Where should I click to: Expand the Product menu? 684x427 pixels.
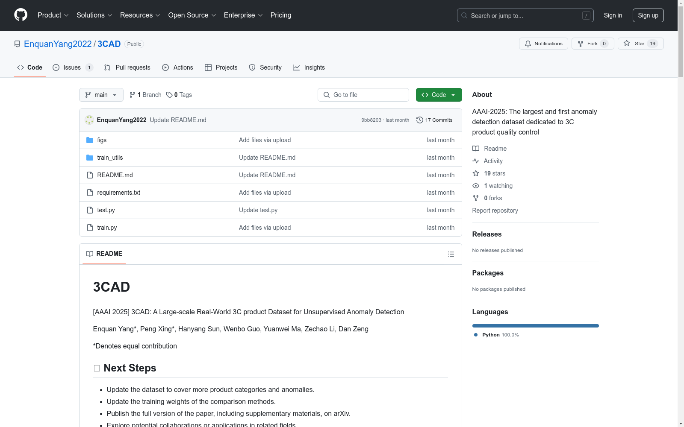[53, 15]
